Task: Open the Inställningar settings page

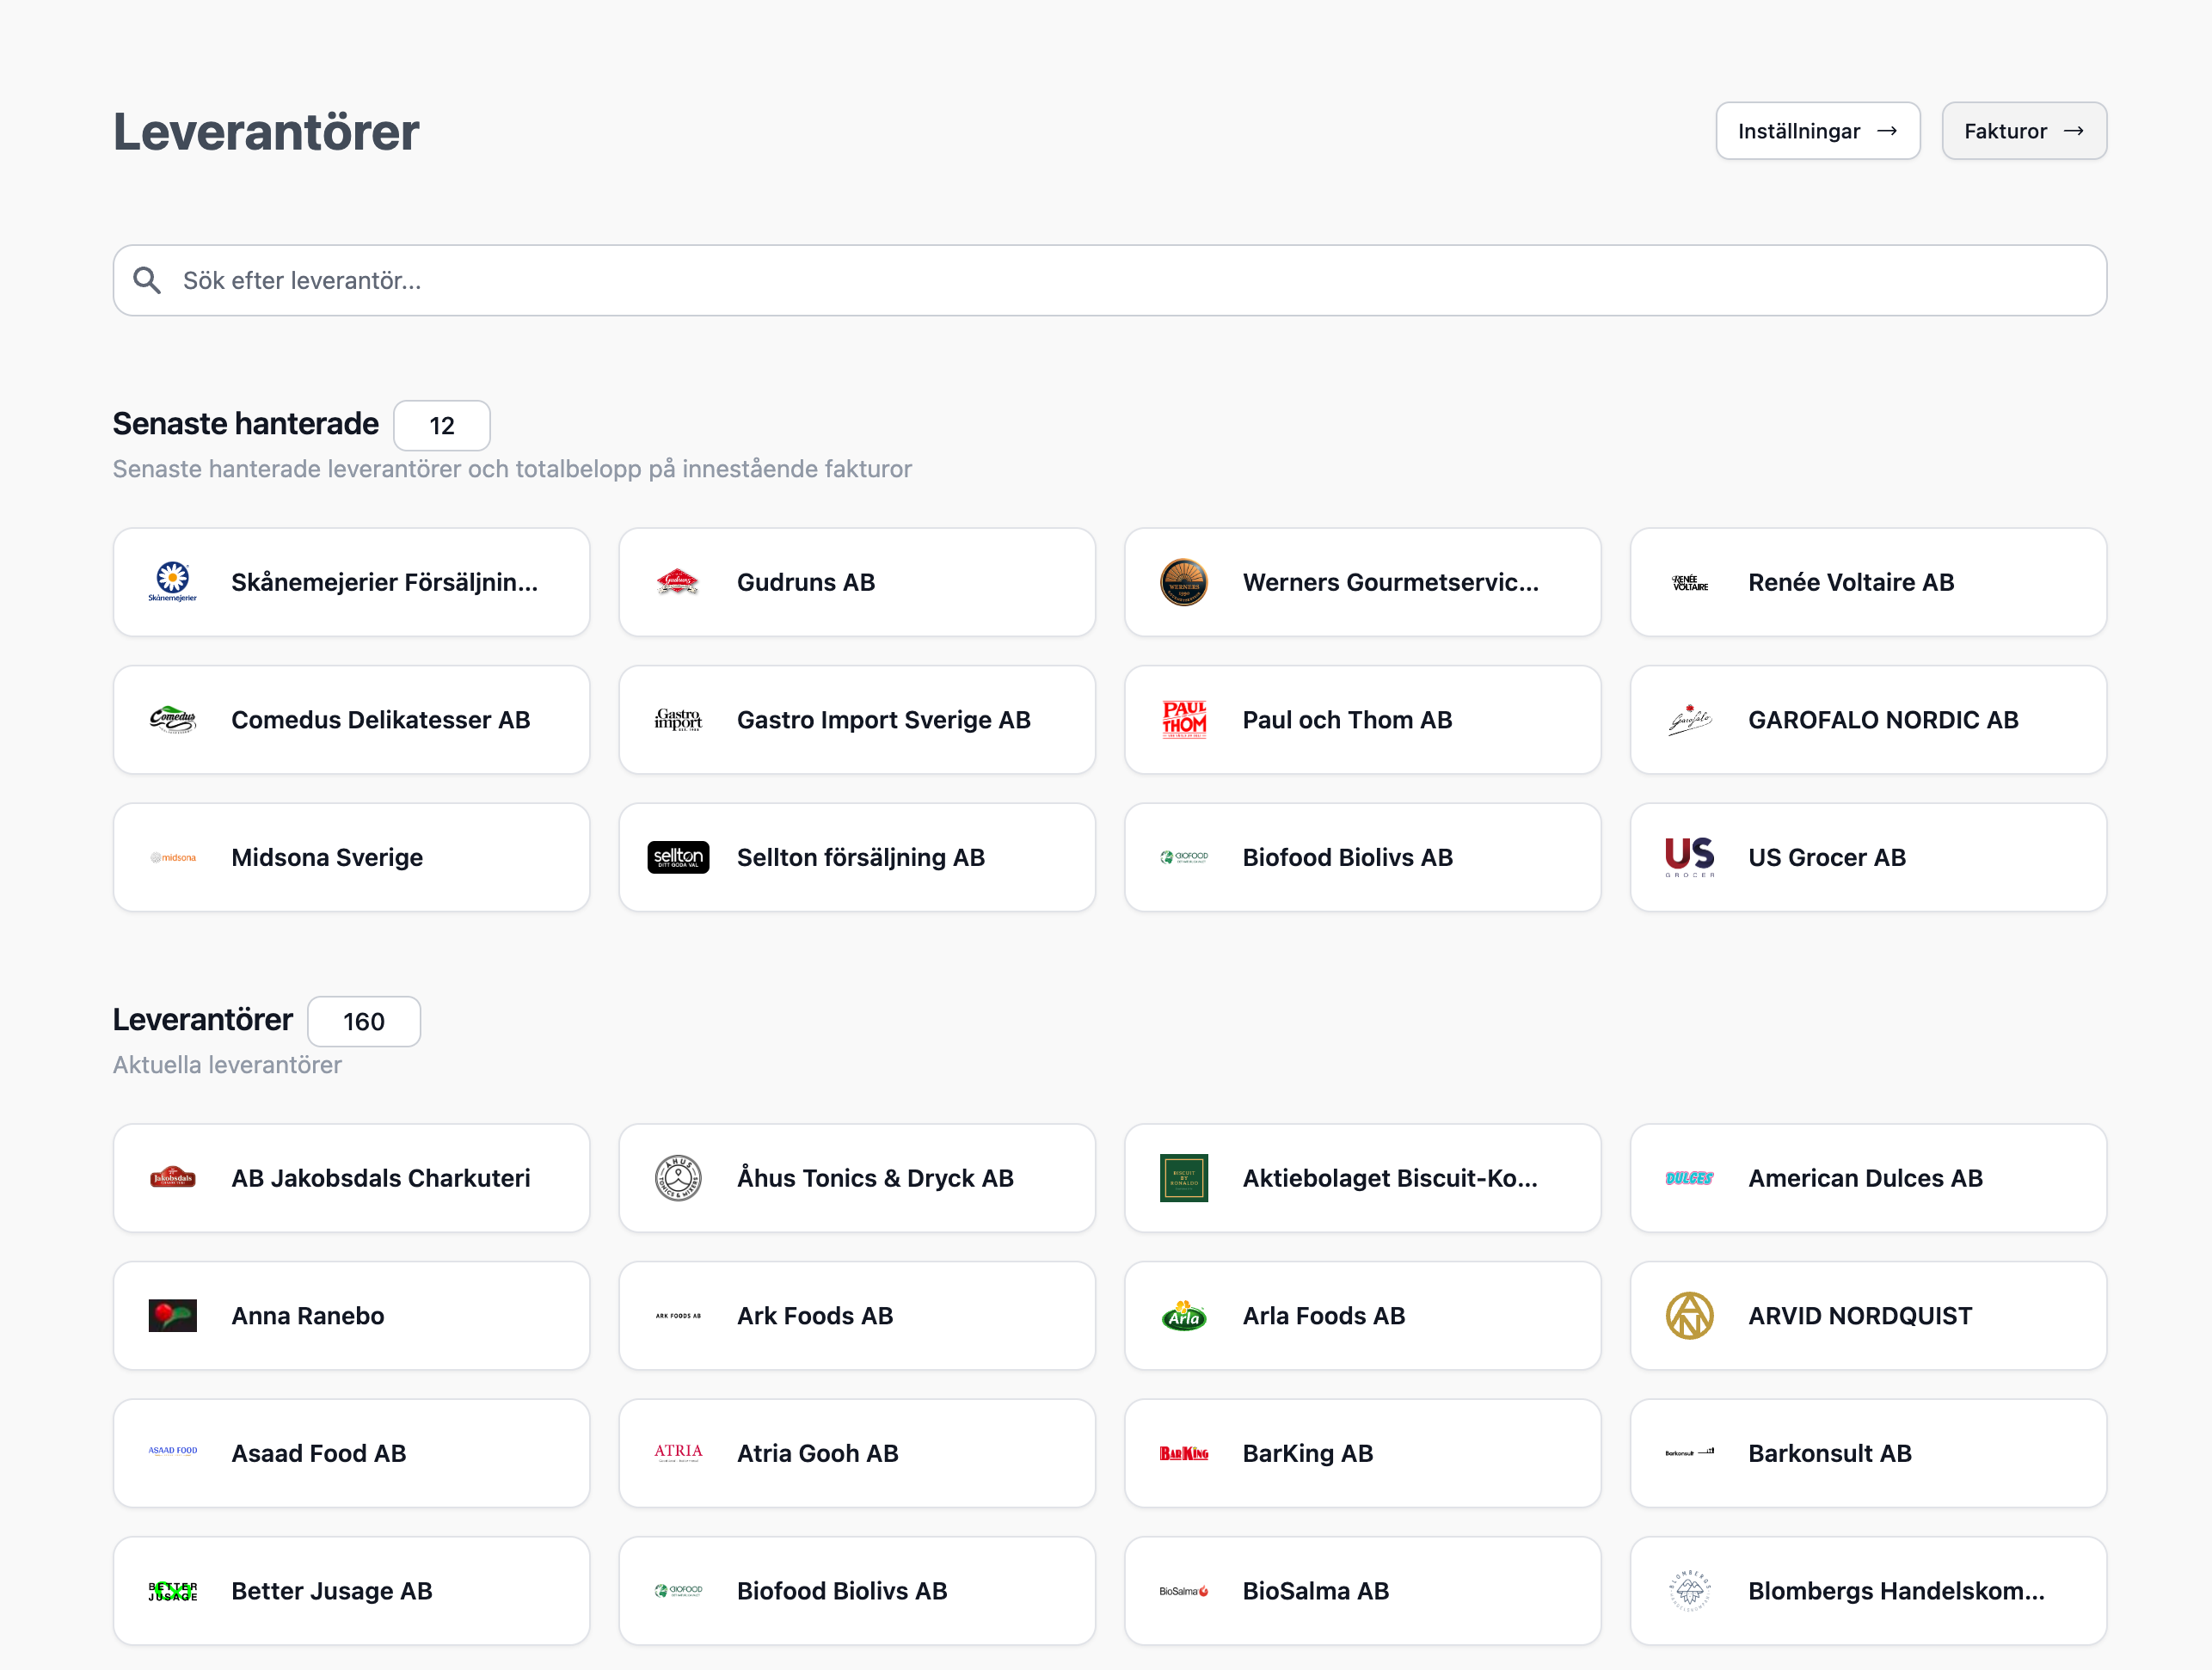Action: (x=1817, y=131)
